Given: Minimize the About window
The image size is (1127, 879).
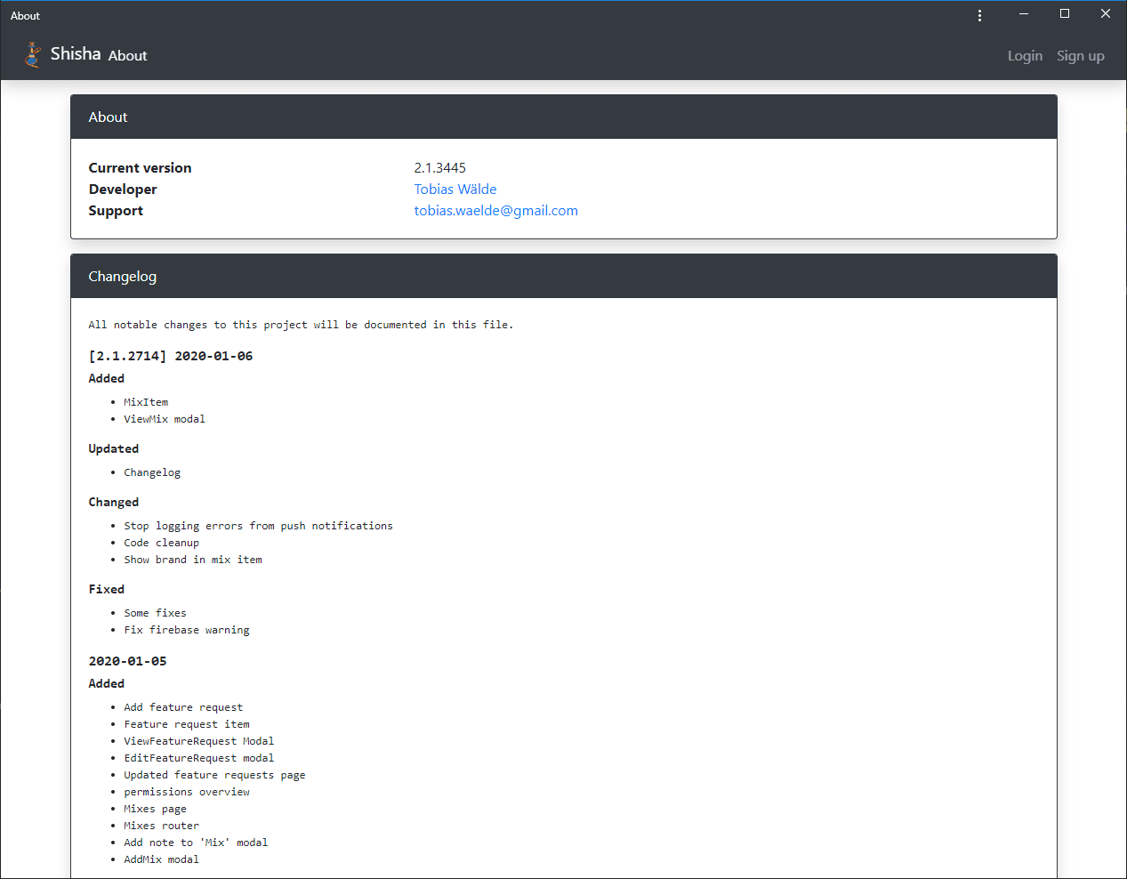Looking at the screenshot, I should point(1024,13).
